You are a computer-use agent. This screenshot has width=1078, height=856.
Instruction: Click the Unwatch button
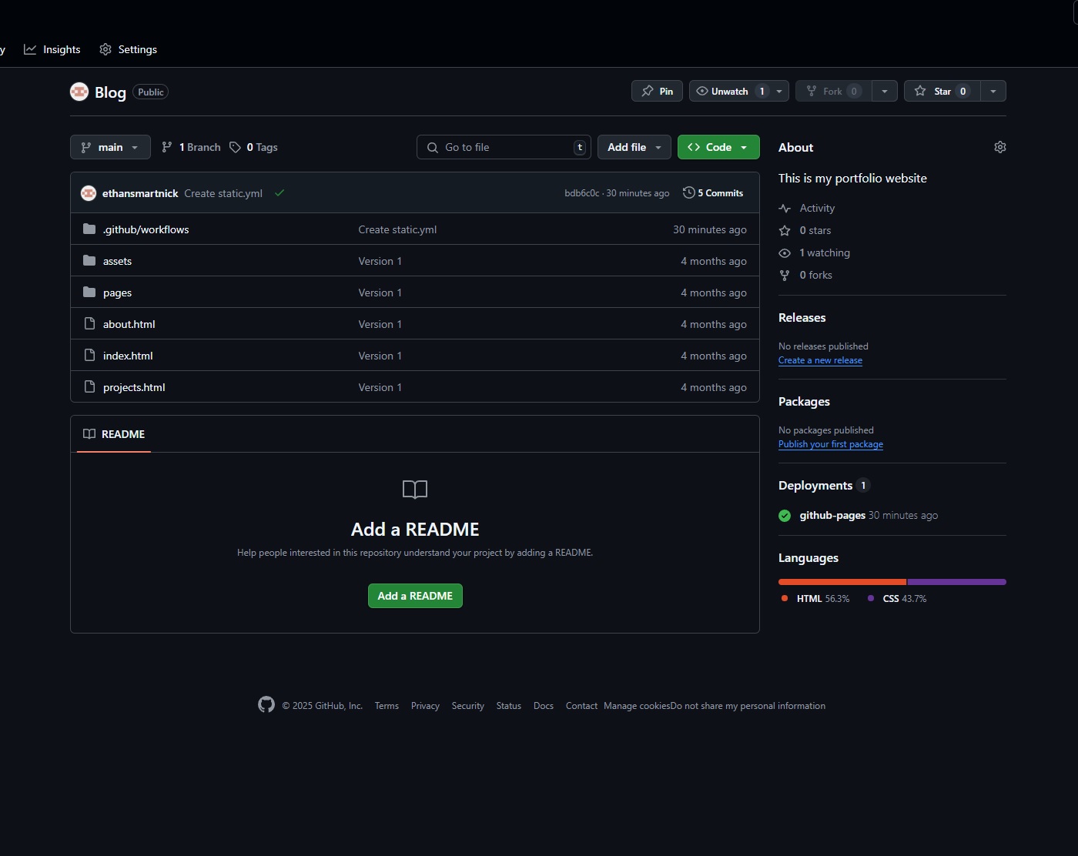pyautogui.click(x=729, y=91)
